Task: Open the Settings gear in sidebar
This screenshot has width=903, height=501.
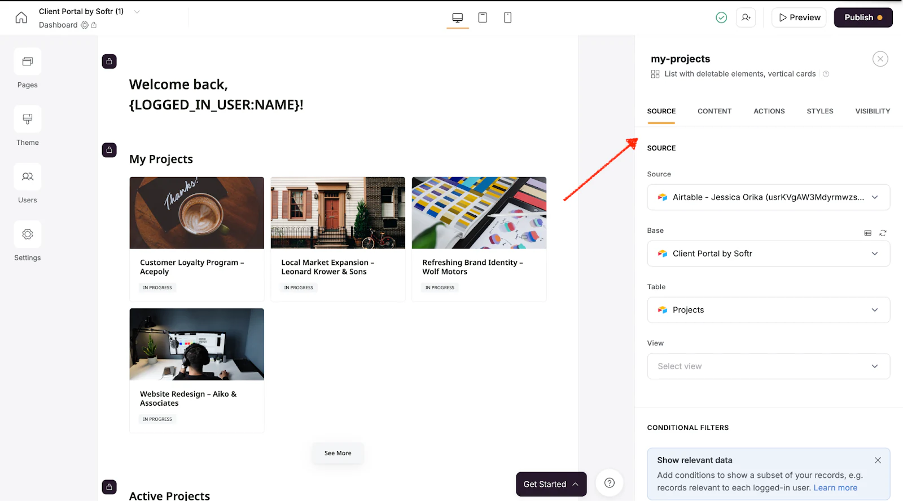Action: coord(28,234)
